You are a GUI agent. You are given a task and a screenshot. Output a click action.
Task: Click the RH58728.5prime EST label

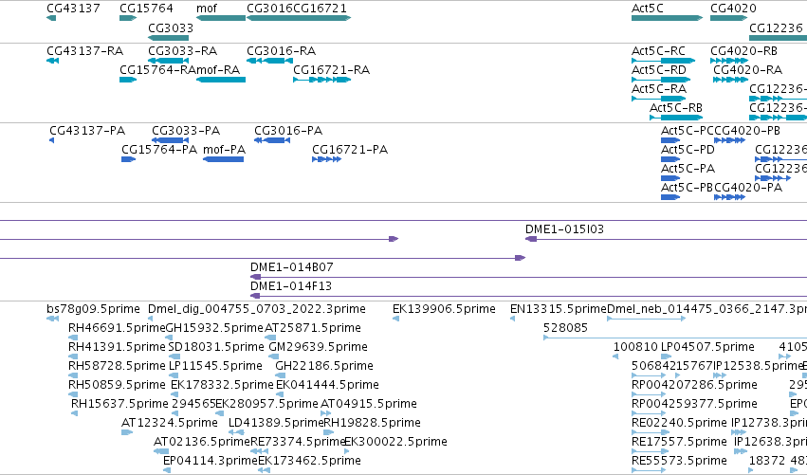(117, 366)
